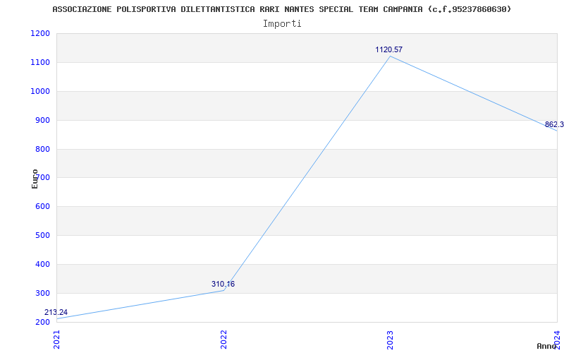Click the 500 y-axis value
The width and height of the screenshot is (564, 353).
click(x=42, y=236)
